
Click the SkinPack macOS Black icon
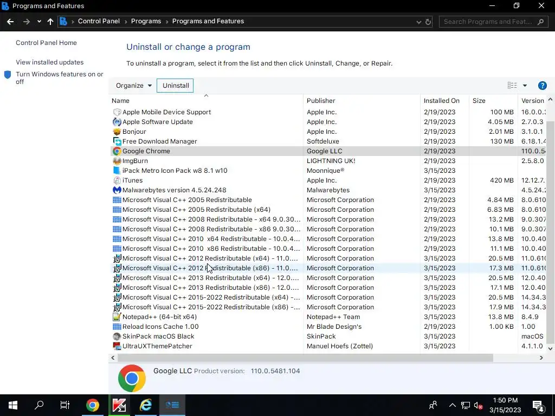click(117, 336)
